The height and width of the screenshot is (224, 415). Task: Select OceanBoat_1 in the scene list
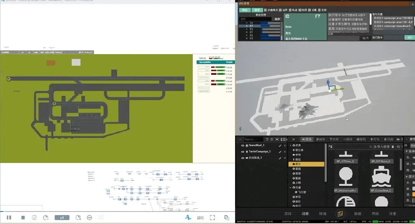(256, 145)
